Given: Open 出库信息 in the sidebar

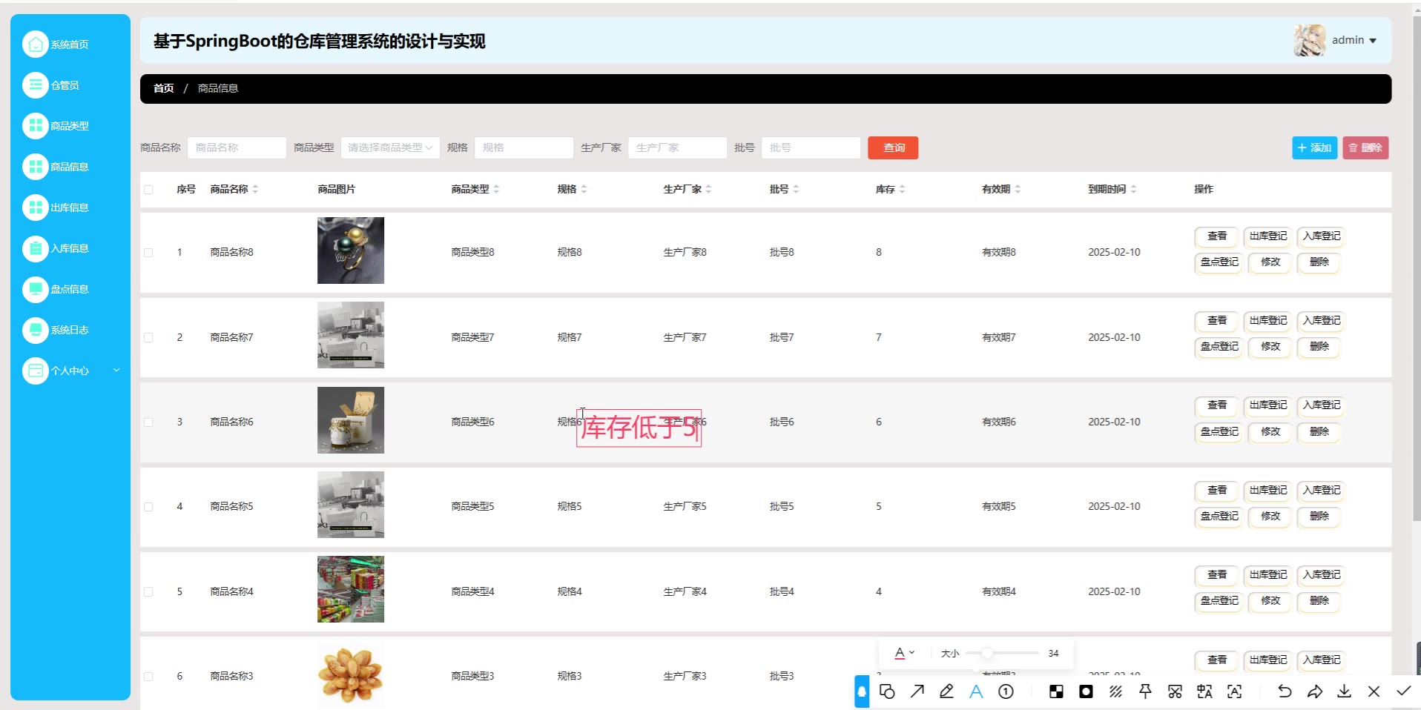Looking at the screenshot, I should pyautogui.click(x=69, y=208).
